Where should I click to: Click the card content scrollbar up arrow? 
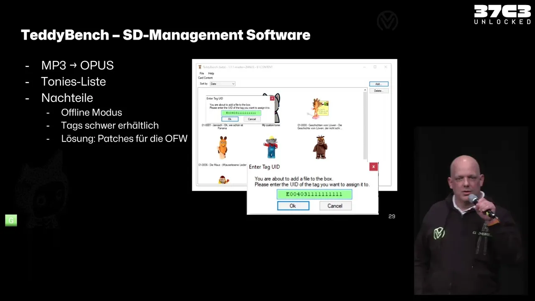click(x=365, y=90)
